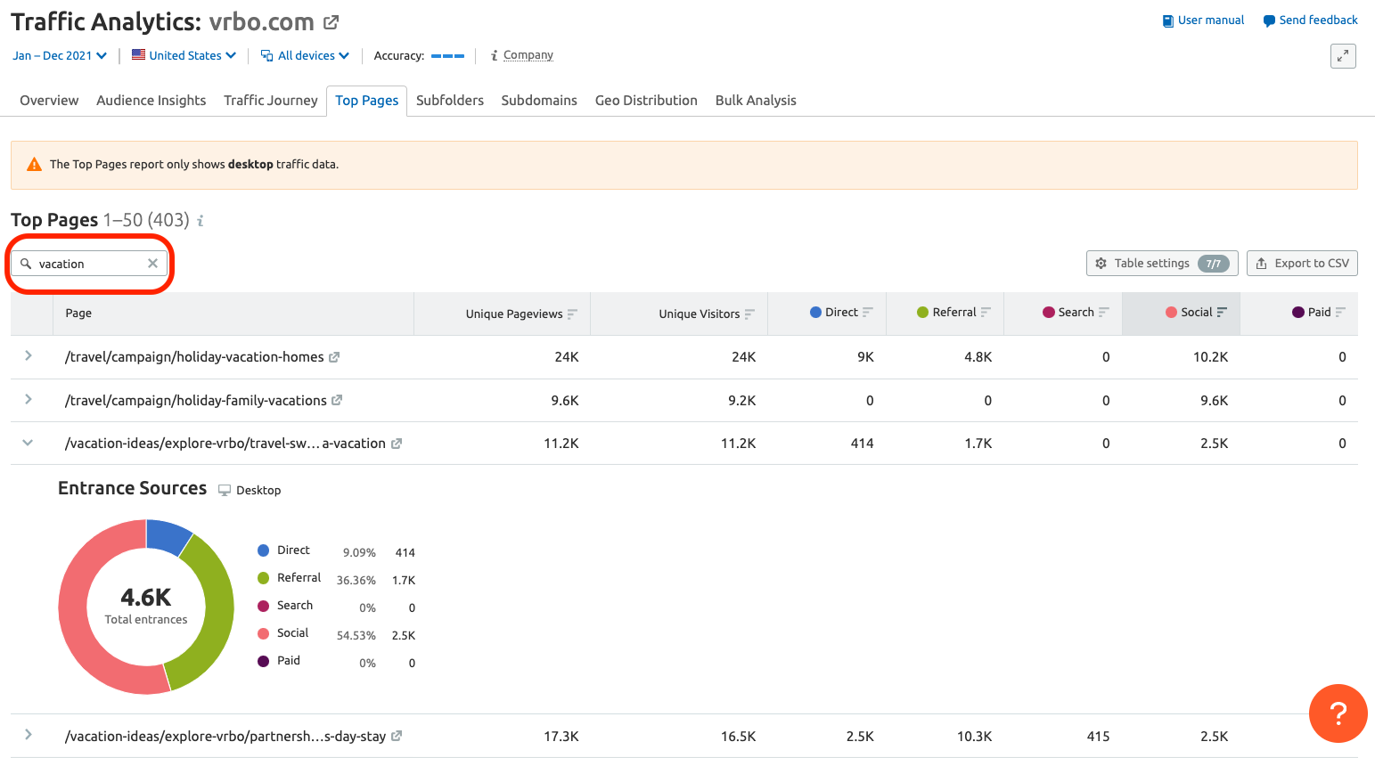The image size is (1375, 758).
Task: Expand the holiday-vacation-homes row
Action: [29, 355]
